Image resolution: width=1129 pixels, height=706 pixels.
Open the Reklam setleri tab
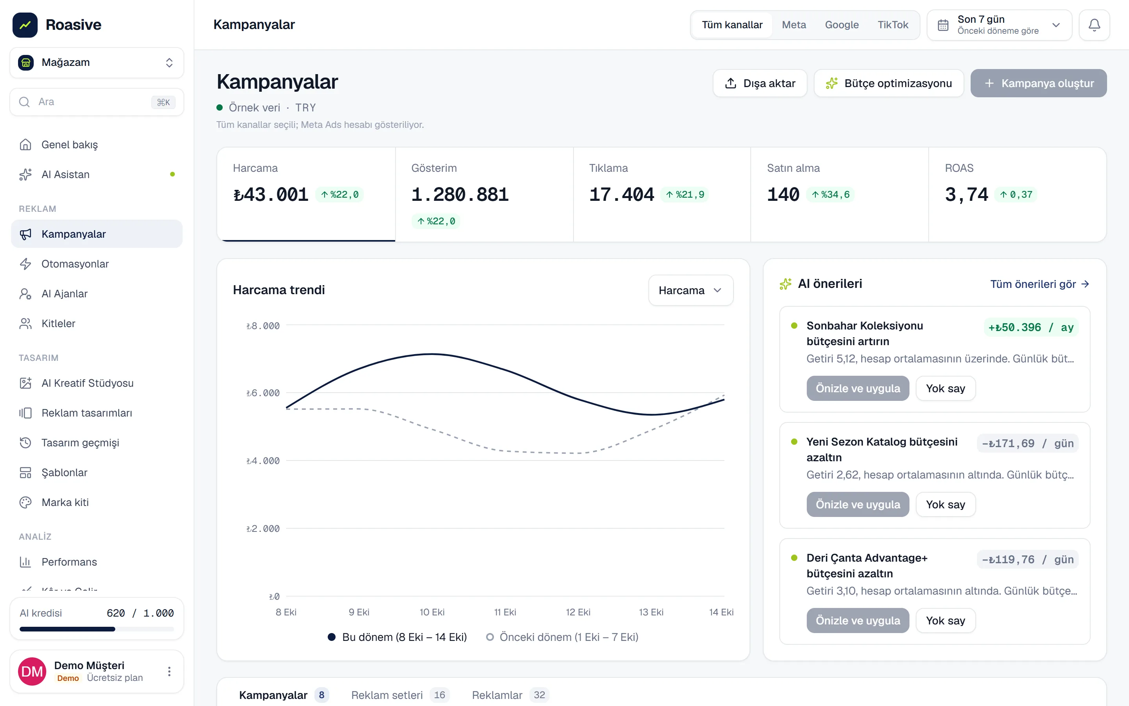tap(400, 695)
